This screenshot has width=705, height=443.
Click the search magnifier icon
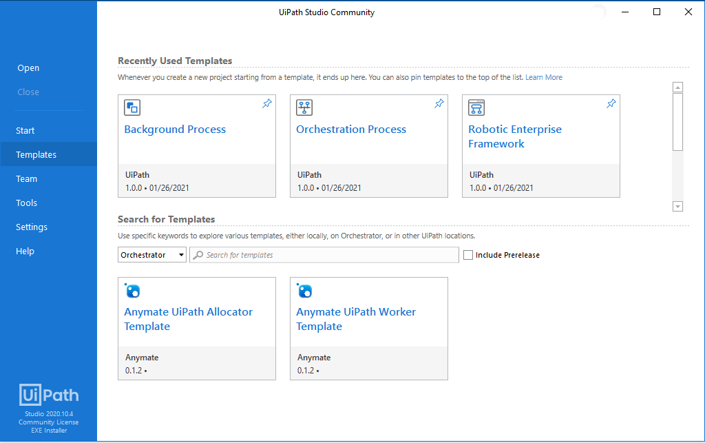[198, 255]
